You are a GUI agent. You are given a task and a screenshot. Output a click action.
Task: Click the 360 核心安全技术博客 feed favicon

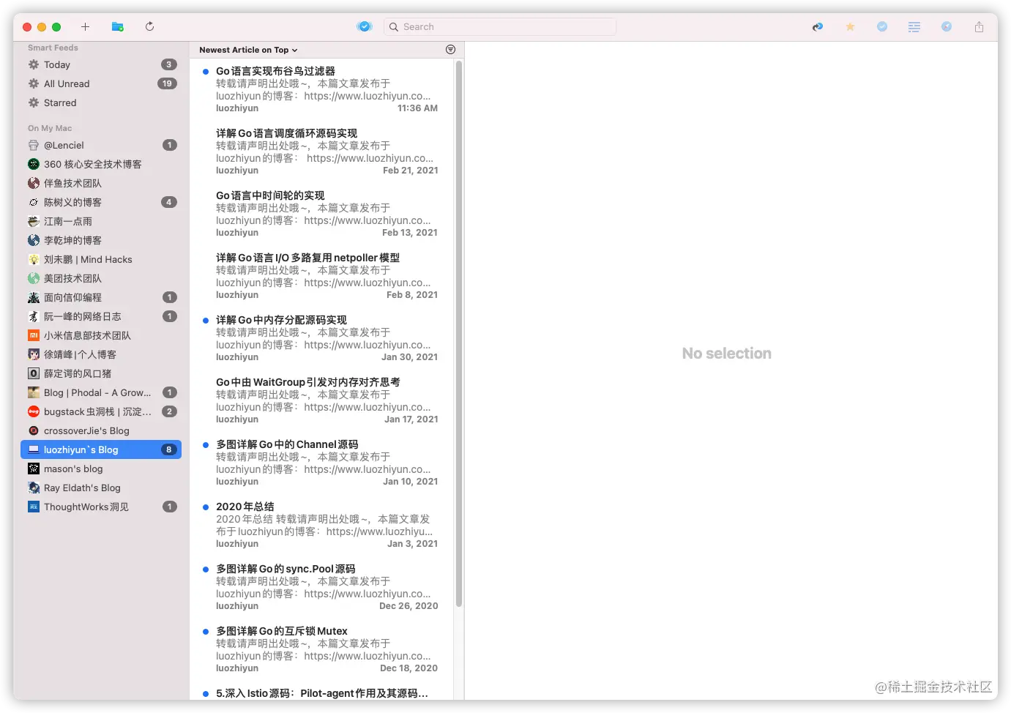(x=34, y=164)
